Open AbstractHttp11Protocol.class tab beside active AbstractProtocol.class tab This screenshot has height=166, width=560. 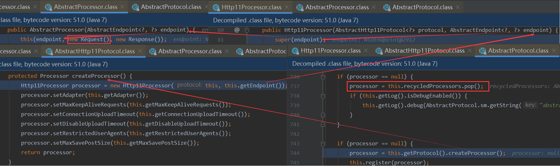pos(424,51)
